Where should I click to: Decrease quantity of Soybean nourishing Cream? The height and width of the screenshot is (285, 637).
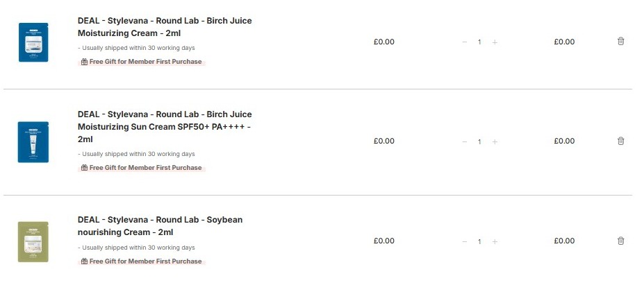tap(464, 241)
